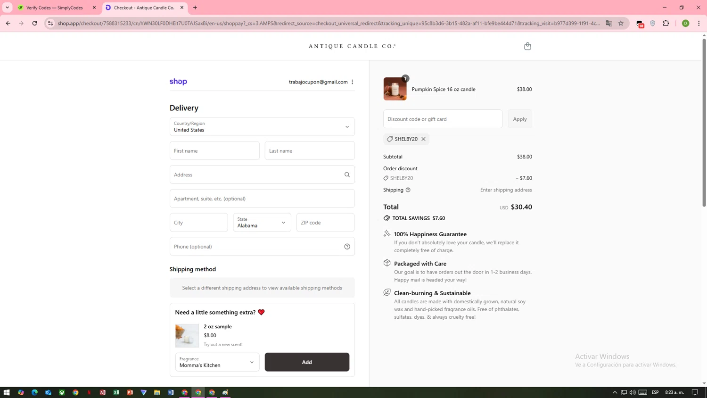Click the First name field
The width and height of the screenshot is (707, 398).
pyautogui.click(x=214, y=151)
